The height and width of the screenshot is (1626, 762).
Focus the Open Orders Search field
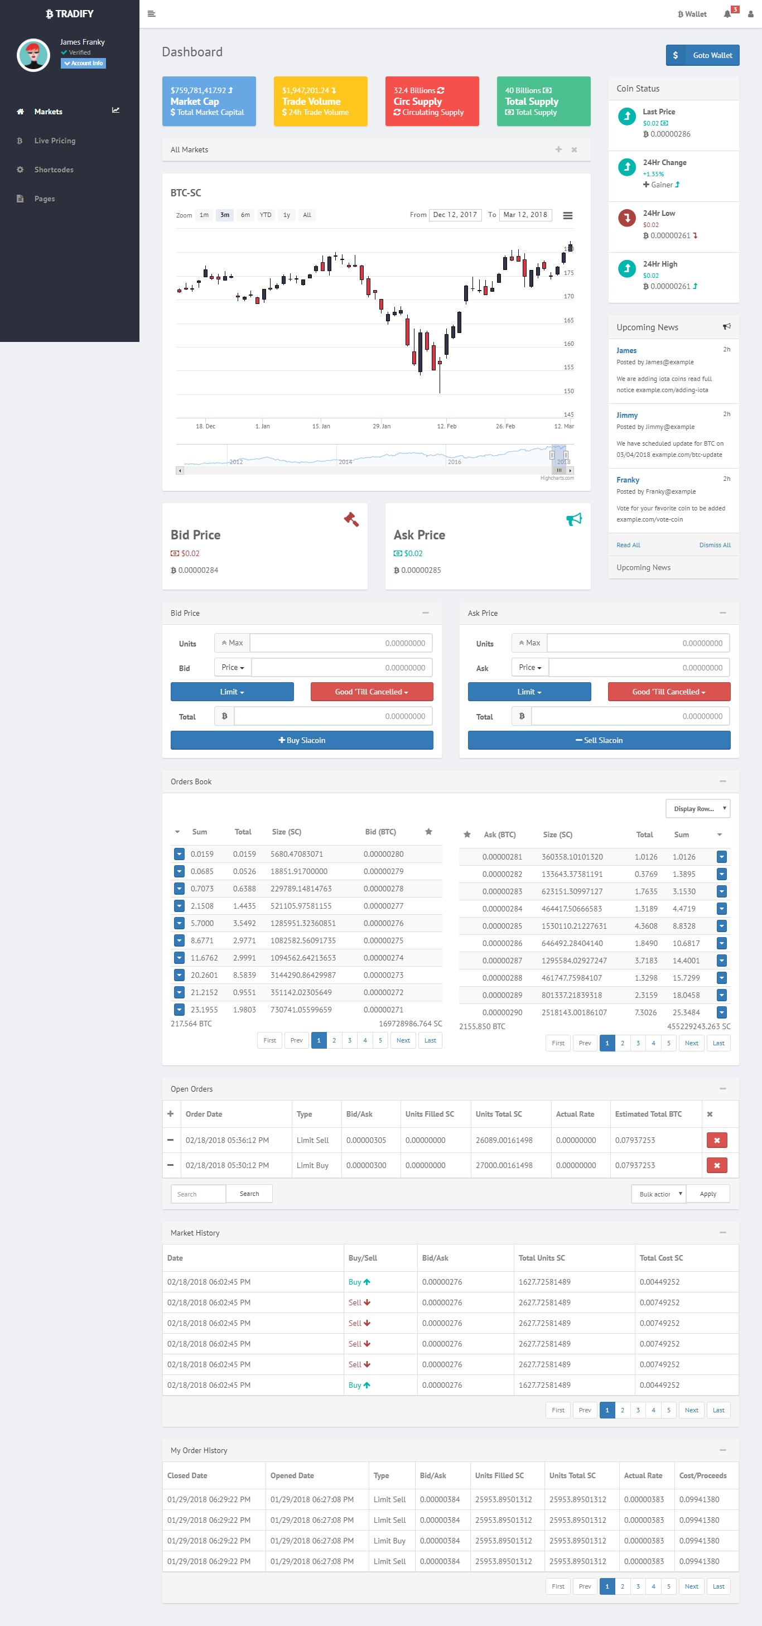[198, 1194]
